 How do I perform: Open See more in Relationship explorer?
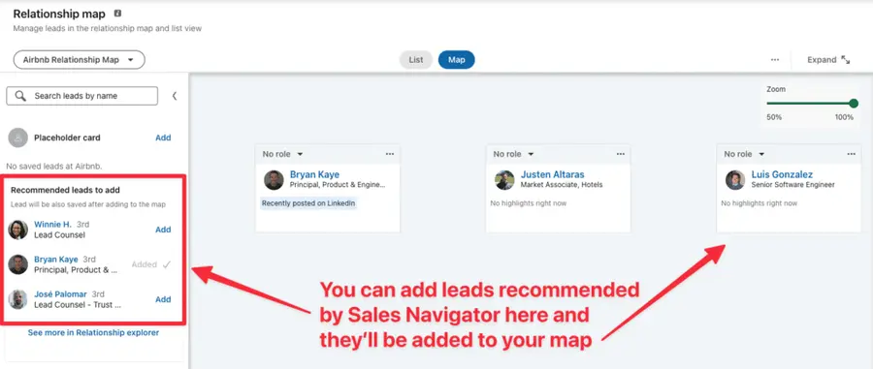(93, 333)
